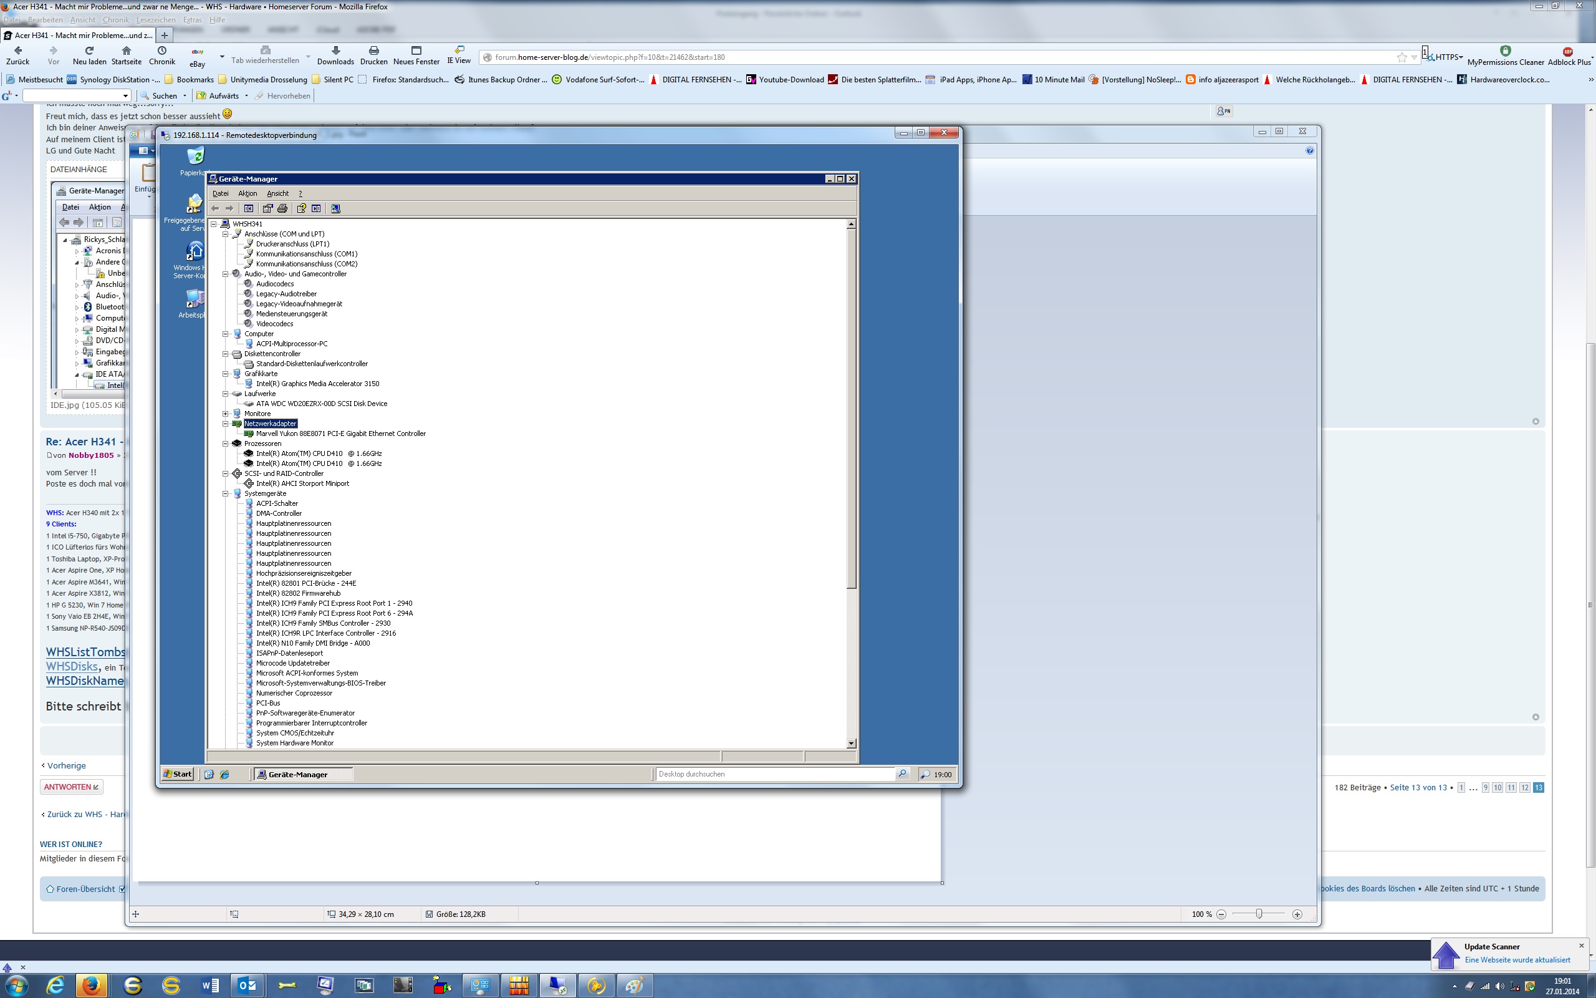Go to forum page 12
Image resolution: width=1596 pixels, height=998 pixels.
[x=1525, y=787]
